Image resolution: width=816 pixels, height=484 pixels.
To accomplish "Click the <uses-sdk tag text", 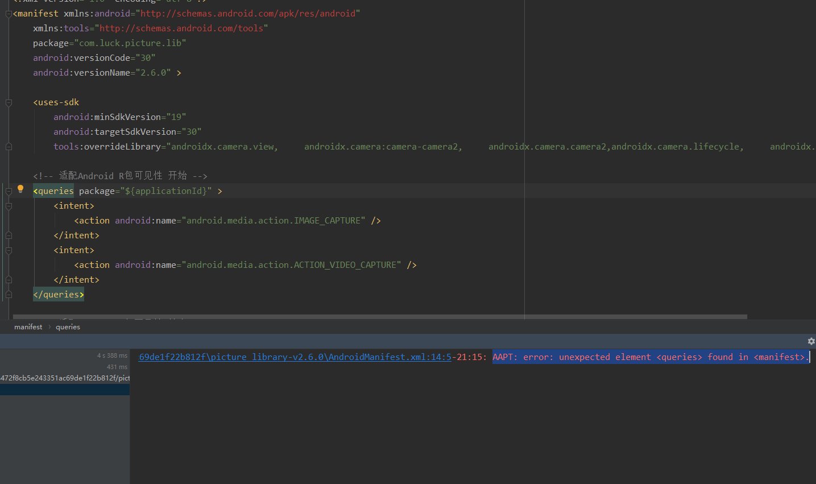I will (56, 102).
